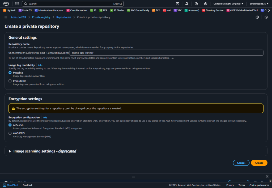Screen dimensions: 272x188
Task: Focus the top Search box
Action: (x=73, y=4)
